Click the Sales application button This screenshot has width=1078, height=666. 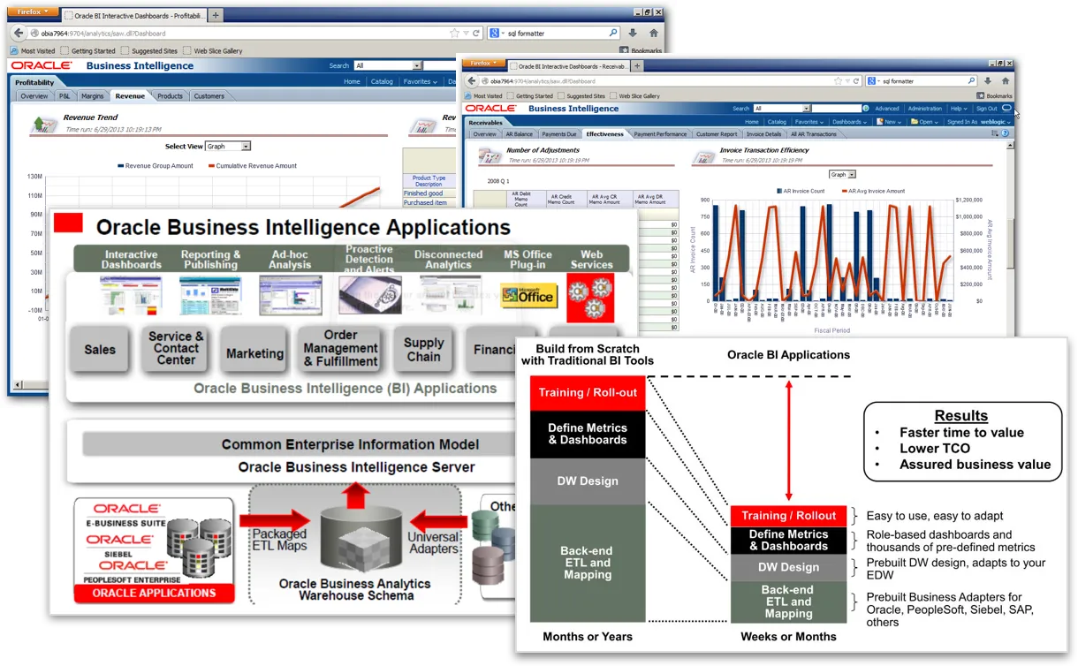point(100,350)
